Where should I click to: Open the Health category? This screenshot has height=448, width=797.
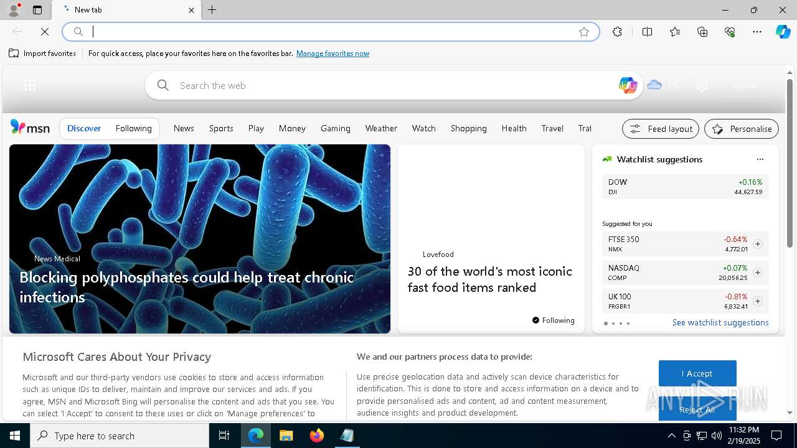tap(514, 128)
